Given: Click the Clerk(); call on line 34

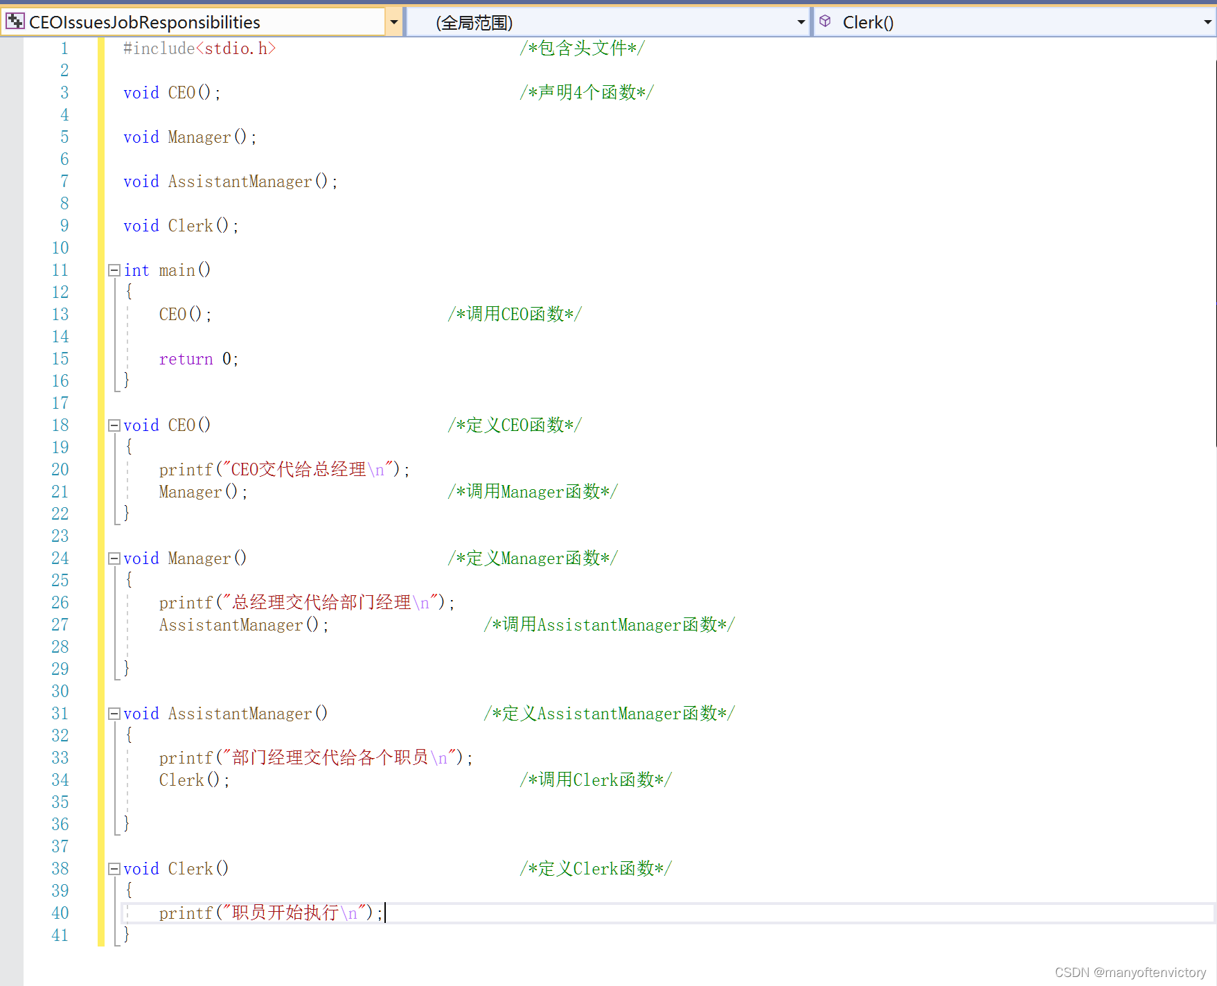Looking at the screenshot, I should tap(194, 780).
